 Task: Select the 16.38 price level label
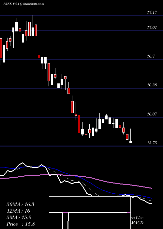click(152, 85)
